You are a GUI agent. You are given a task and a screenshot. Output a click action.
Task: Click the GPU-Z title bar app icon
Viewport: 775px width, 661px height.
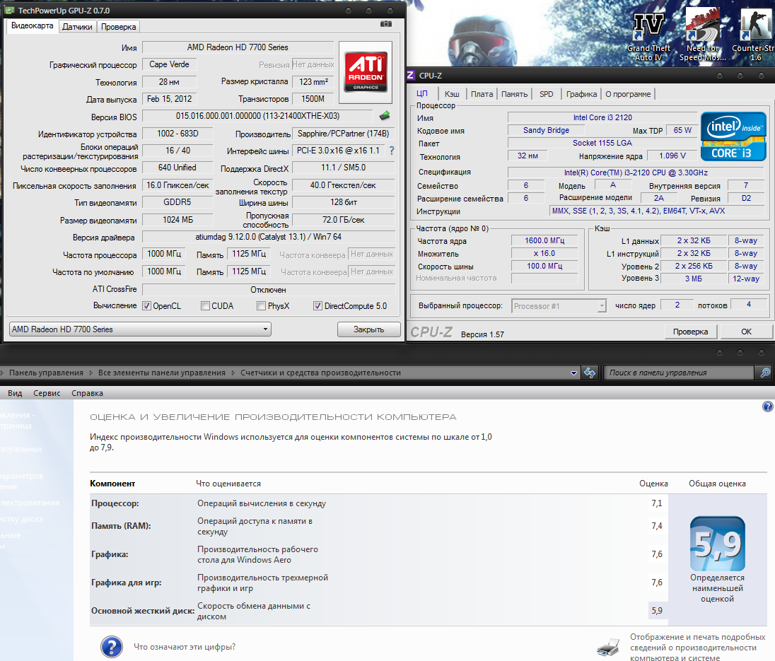10,11
